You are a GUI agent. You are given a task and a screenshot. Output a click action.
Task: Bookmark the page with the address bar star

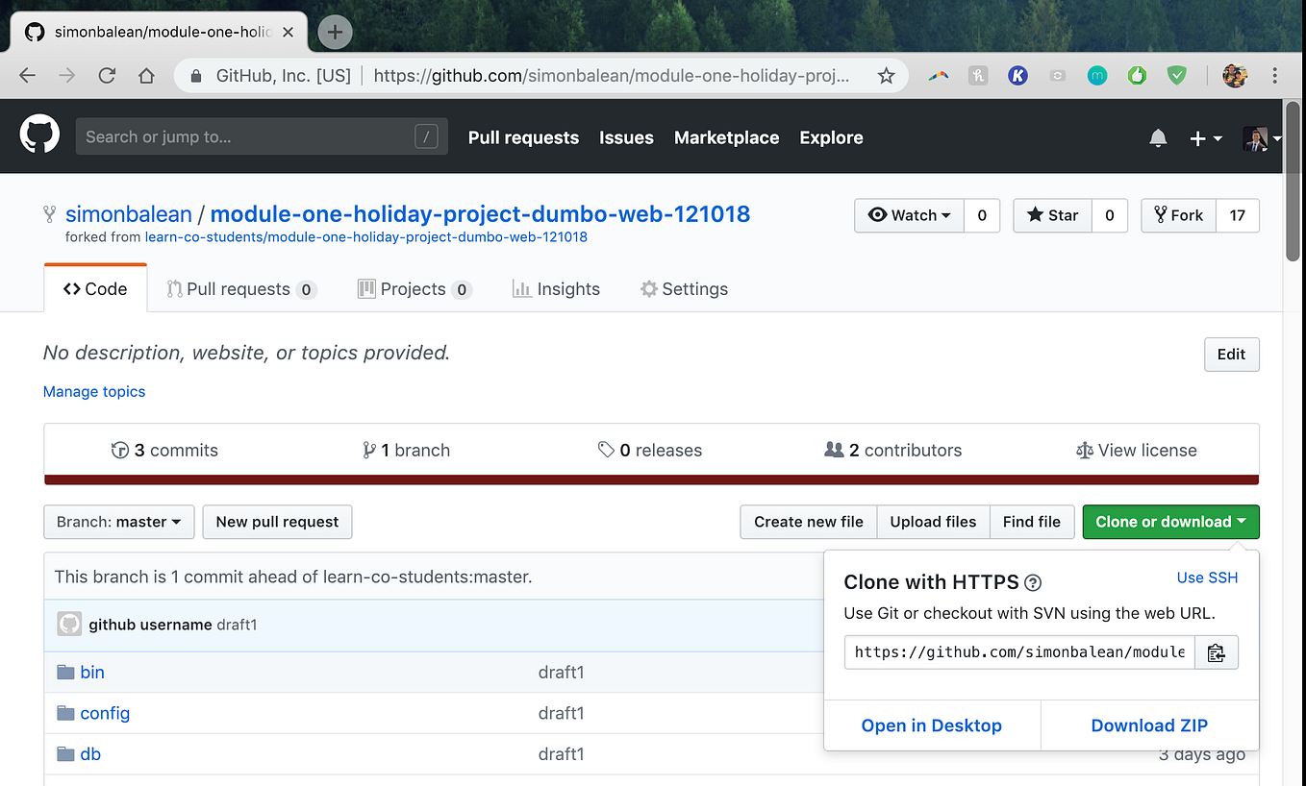885,75
